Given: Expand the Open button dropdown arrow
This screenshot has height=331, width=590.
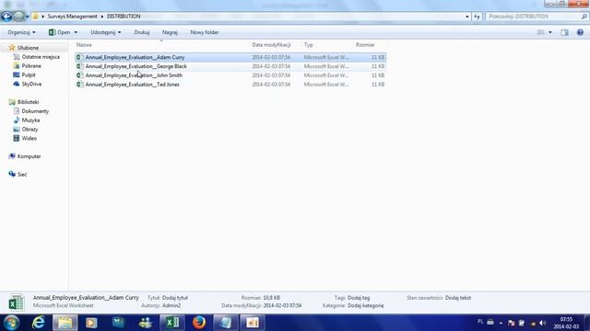Looking at the screenshot, I should 76,32.
